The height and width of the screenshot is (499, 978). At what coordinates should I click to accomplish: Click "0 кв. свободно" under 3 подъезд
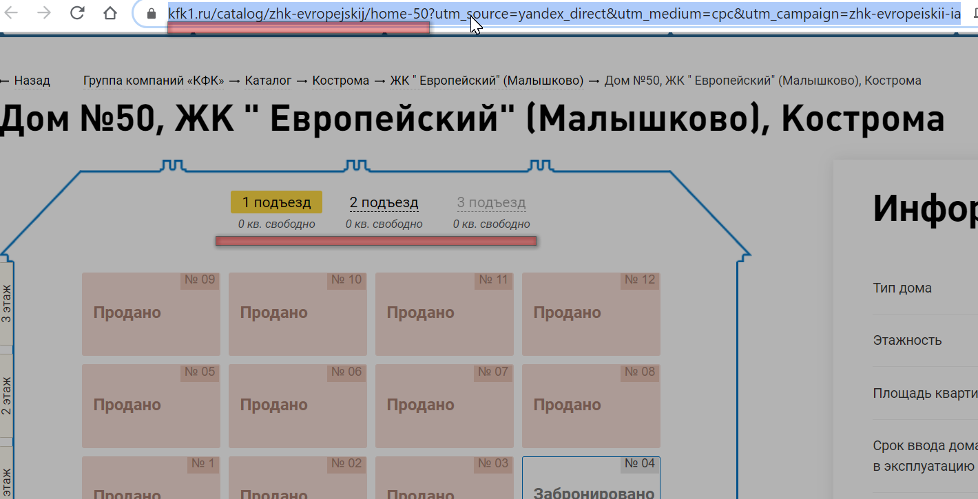pos(492,224)
